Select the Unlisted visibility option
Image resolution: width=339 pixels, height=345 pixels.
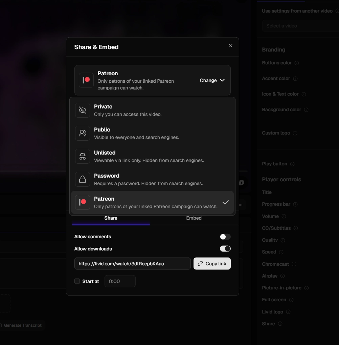tap(152, 157)
